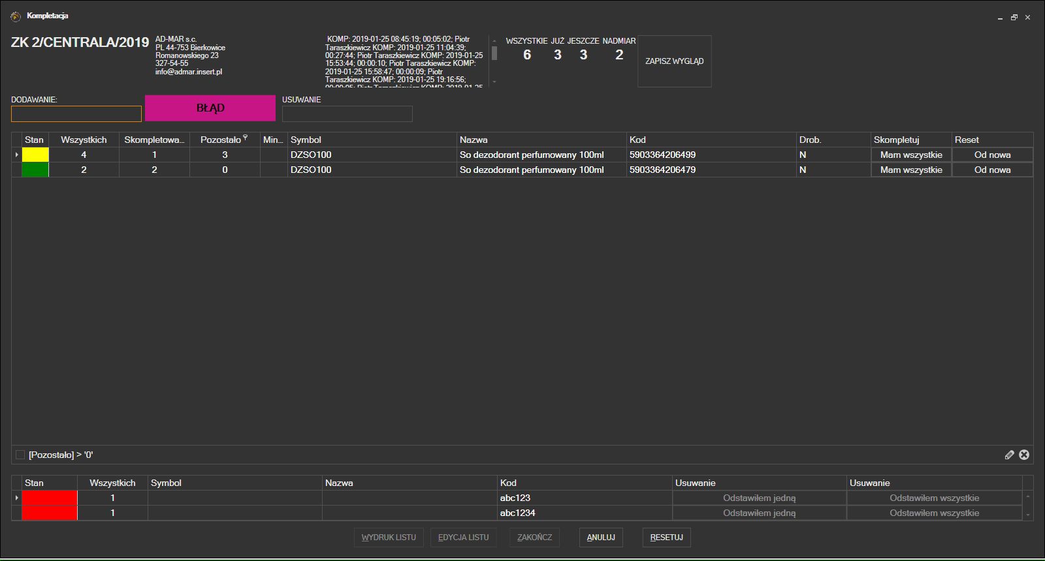1045x561 pixels.
Task: Click the Reset column header
Action: pyautogui.click(x=992, y=140)
